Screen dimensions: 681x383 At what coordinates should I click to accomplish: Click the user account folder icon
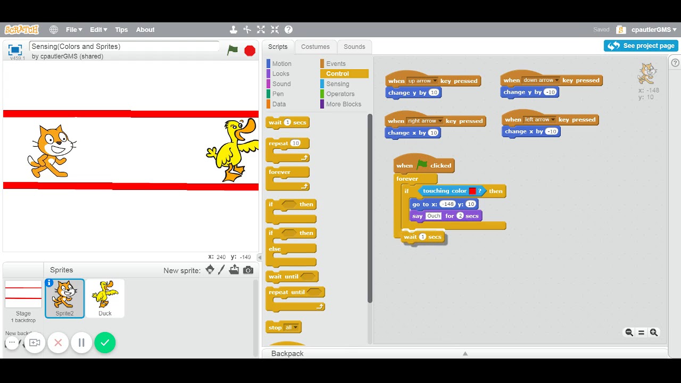621,30
